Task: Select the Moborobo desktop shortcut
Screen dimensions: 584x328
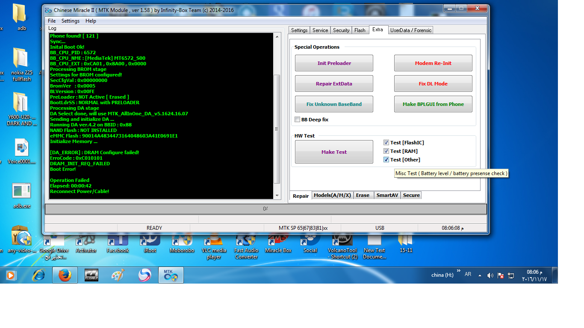Action: (x=182, y=243)
